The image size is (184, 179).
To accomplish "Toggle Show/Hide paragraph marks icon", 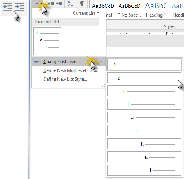I will [82, 4].
